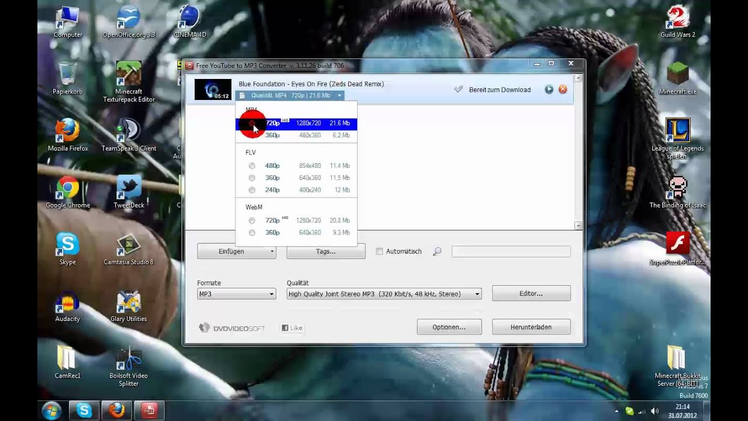Screen dimensions: 748x421
Task: Open Glary Utilities from the desktop
Action: point(129,306)
